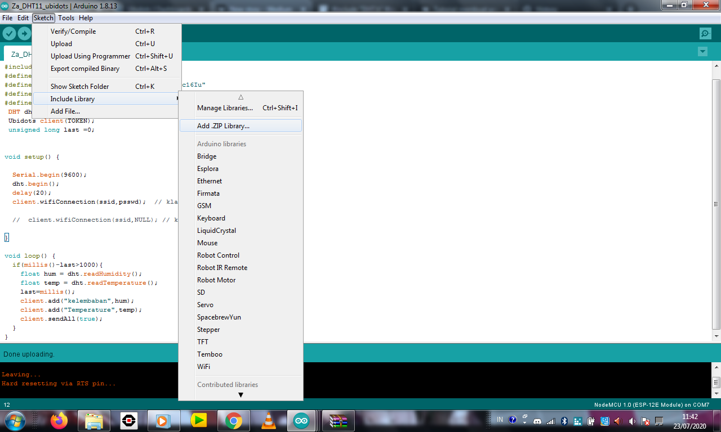Open Mozilla Firefox from the taskbar
The image size is (721, 432).
point(59,420)
